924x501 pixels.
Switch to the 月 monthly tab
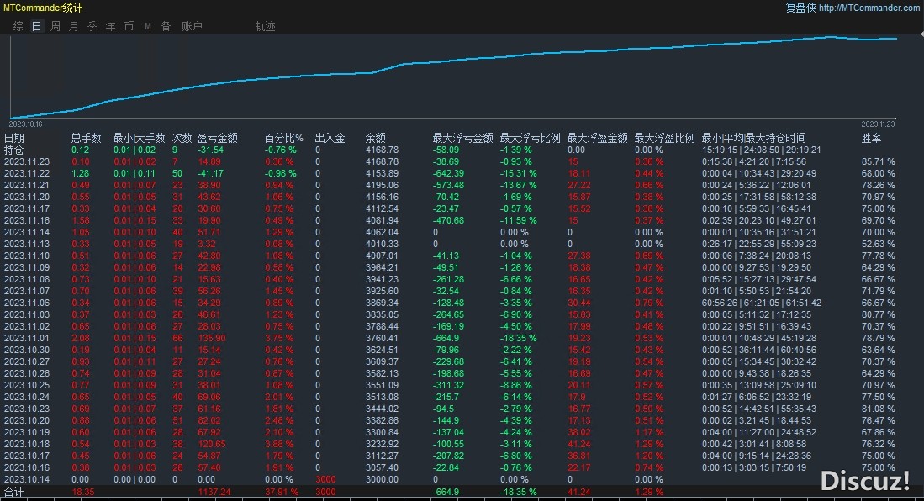pyautogui.click(x=73, y=26)
